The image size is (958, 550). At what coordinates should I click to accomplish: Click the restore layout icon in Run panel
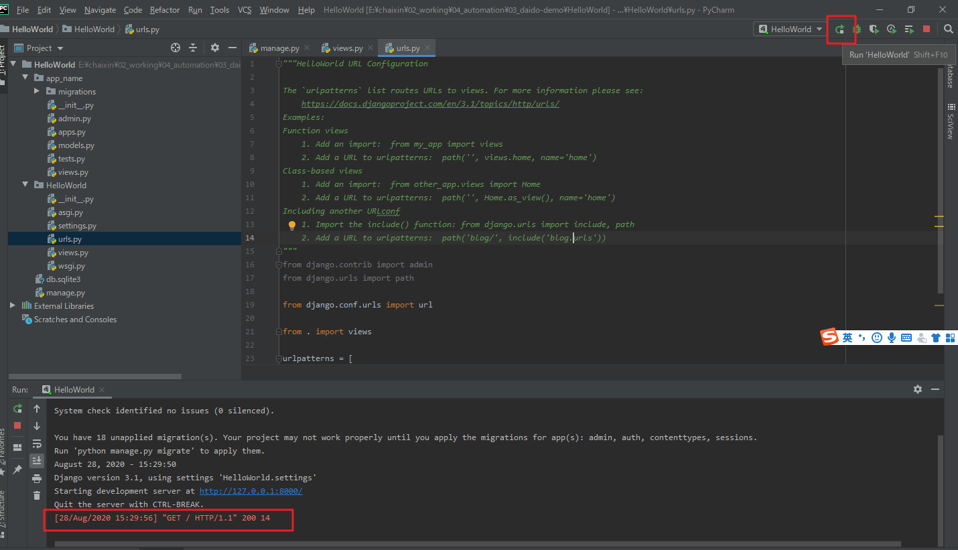18,447
